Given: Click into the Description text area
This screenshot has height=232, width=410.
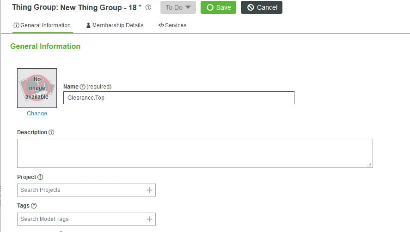Looking at the screenshot, I should tap(195, 153).
